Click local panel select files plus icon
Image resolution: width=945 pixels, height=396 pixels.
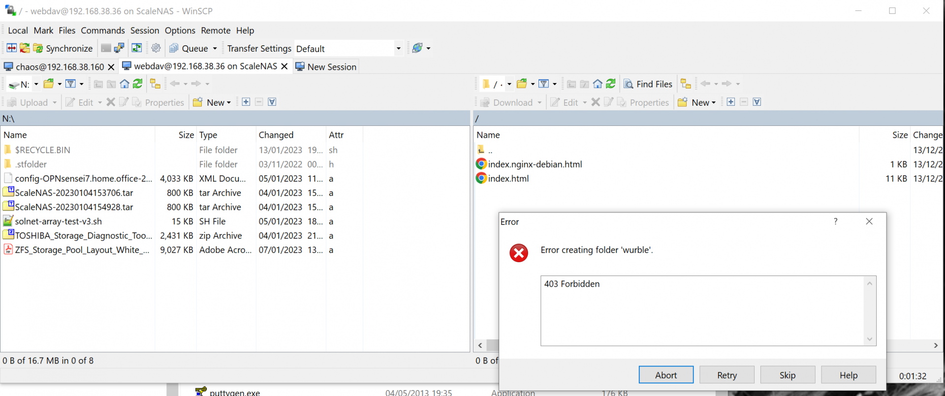pos(246,102)
